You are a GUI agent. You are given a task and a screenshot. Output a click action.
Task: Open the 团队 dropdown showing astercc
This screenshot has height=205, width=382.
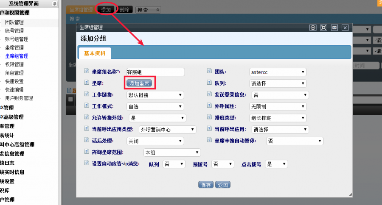pyautogui.click(x=278, y=72)
